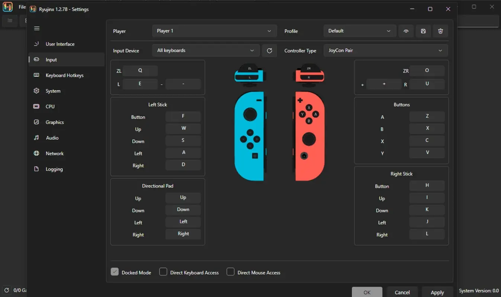Toggle the hamburger menu at sidebar top
501x297 pixels.
tap(36, 28)
